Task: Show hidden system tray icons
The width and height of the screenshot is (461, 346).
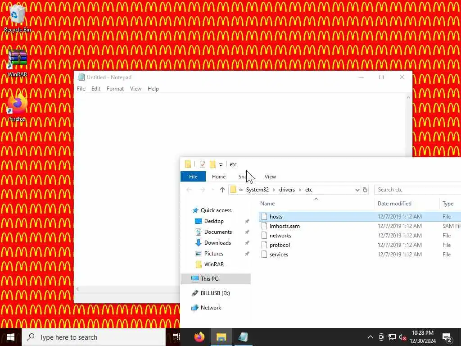Action: (x=371, y=337)
